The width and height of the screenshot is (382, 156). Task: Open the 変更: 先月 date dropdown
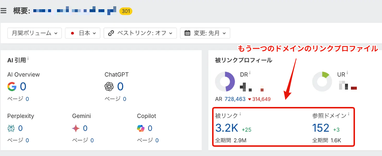[205, 33]
